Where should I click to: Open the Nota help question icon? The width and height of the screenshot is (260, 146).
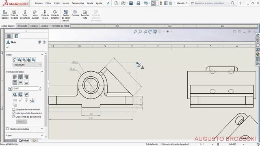click(44, 42)
